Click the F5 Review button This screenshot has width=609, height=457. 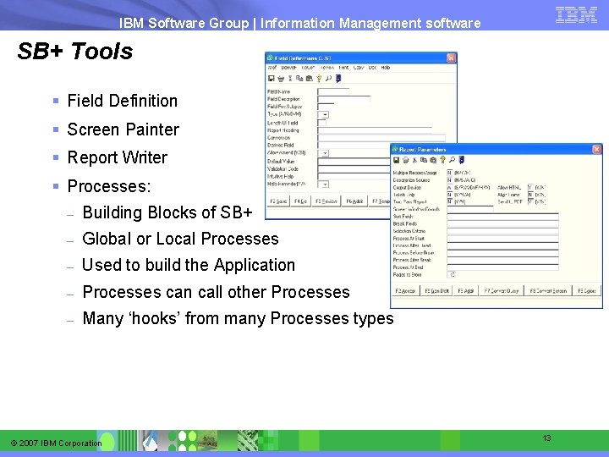pos(326,201)
